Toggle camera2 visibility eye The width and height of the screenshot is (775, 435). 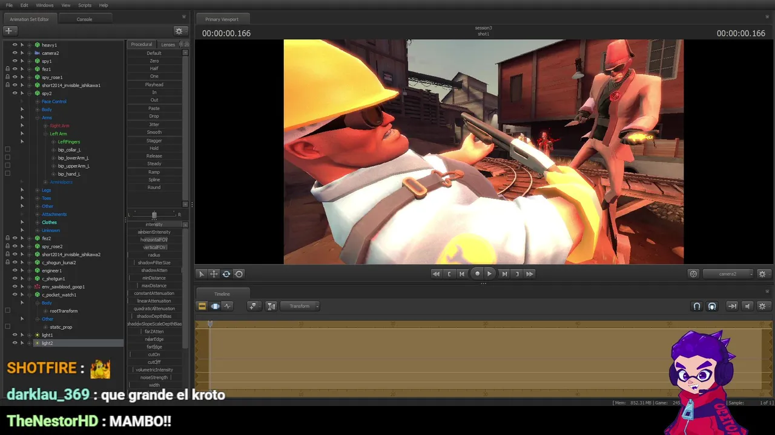pyautogui.click(x=15, y=53)
